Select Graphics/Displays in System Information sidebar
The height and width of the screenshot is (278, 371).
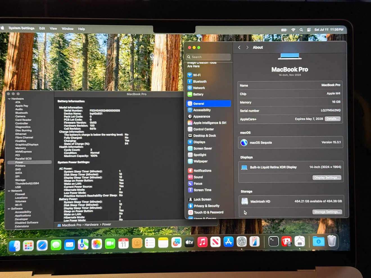point(27,145)
